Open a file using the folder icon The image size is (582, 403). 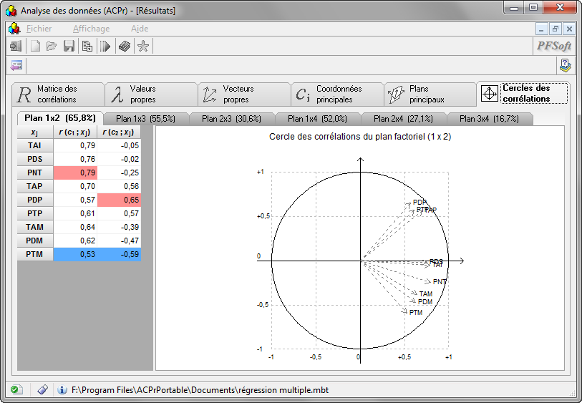[x=52, y=47]
